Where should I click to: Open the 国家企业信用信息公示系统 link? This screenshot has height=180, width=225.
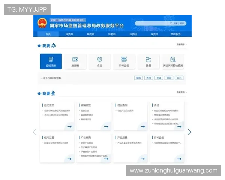pos(56,143)
